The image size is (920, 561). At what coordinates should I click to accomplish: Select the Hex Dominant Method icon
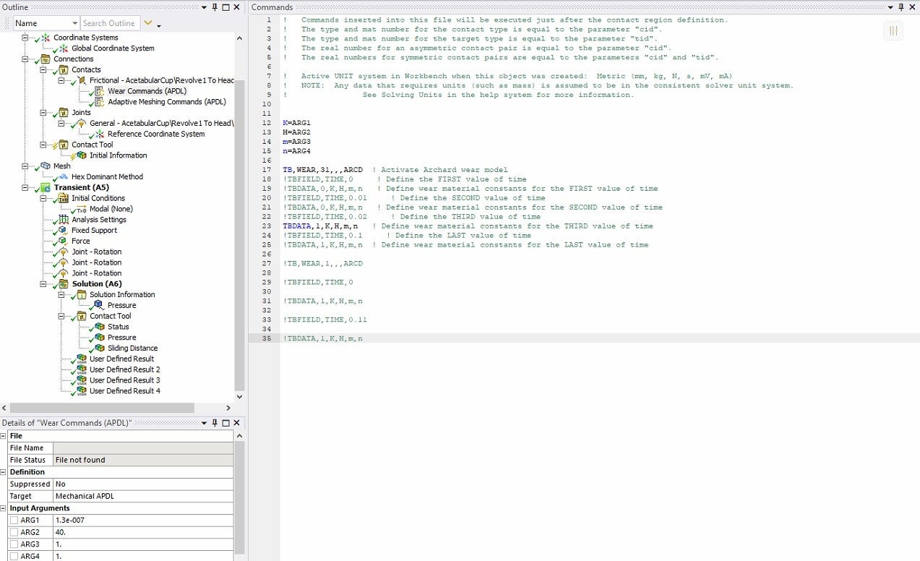coord(62,177)
